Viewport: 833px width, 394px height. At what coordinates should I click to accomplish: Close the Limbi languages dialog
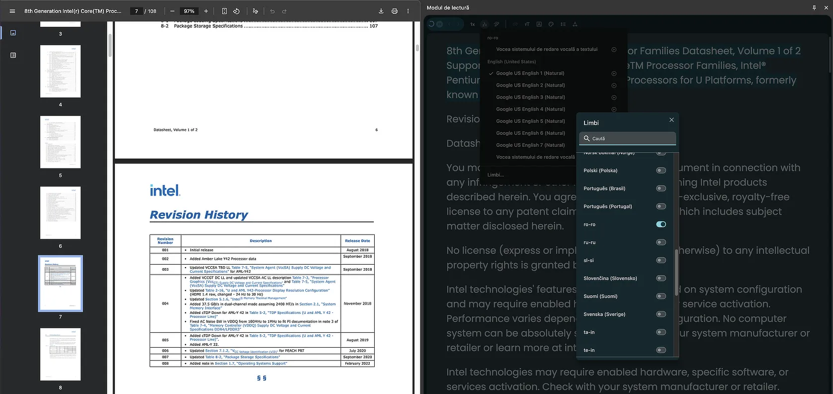(671, 120)
